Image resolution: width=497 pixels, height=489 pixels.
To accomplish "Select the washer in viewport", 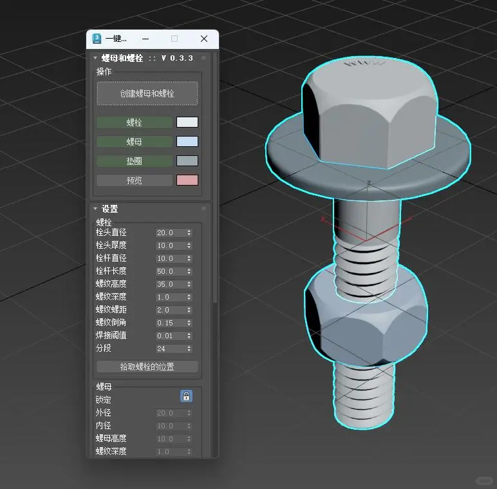I will (368, 182).
